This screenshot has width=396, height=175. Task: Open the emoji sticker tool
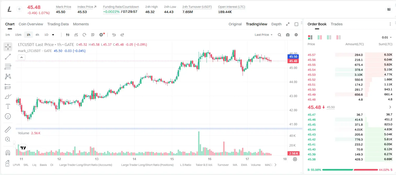pyautogui.click(x=8, y=116)
